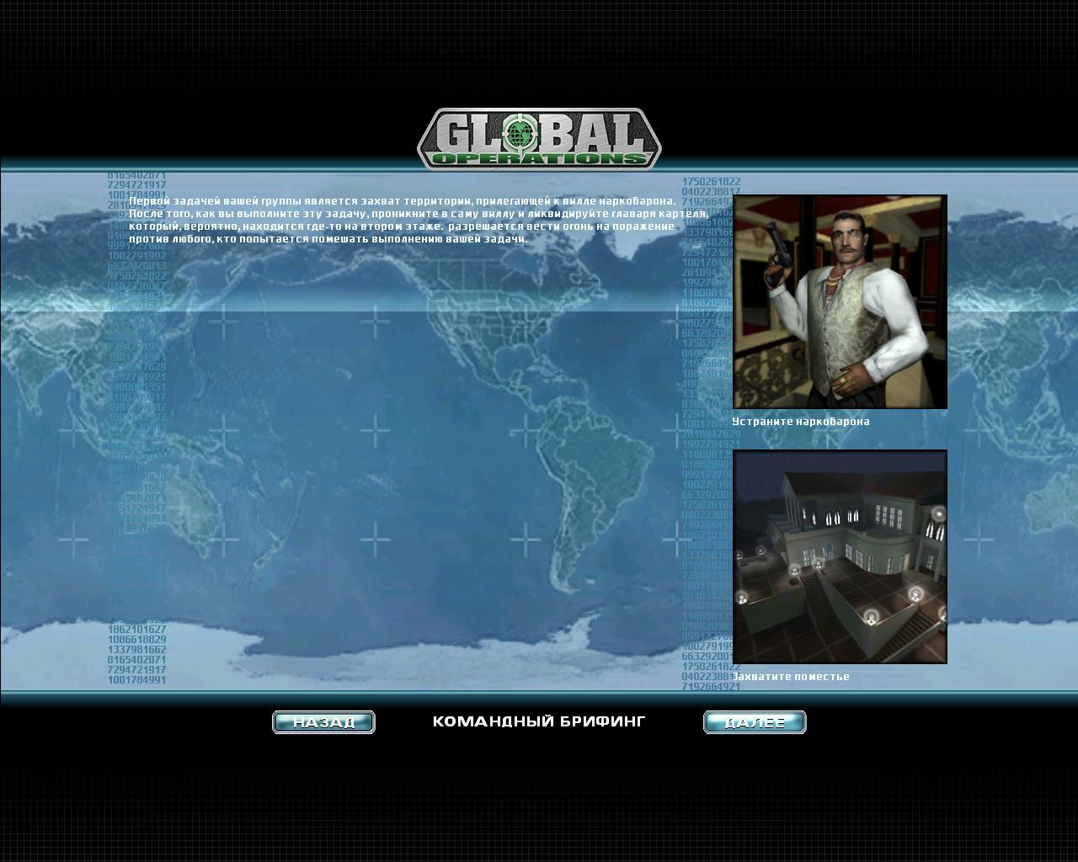This screenshot has width=1078, height=862.
Task: Click the briefing paragraph starting 'Первой задачей'
Action: click(x=419, y=221)
